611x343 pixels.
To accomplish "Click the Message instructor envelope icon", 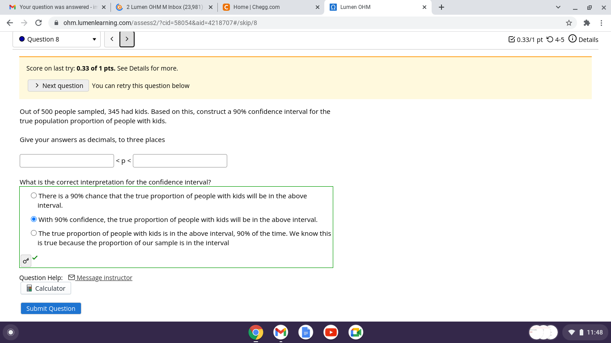I will (72, 277).
